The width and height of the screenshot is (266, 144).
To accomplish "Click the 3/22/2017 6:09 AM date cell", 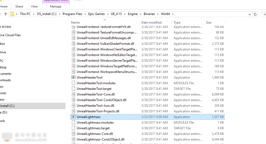I will point(154,117).
